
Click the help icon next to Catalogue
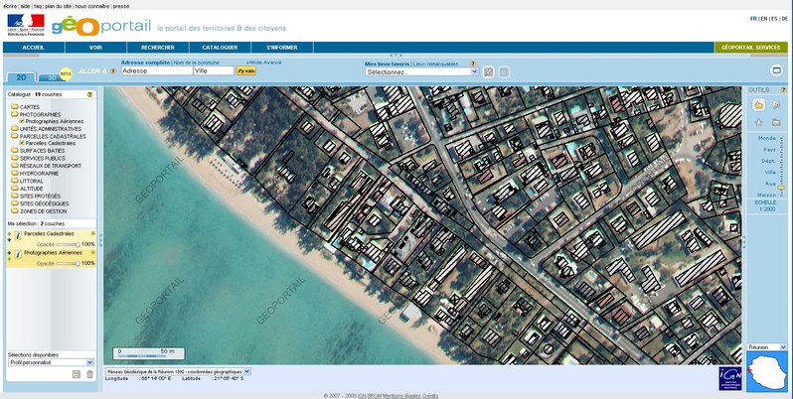(x=88, y=93)
